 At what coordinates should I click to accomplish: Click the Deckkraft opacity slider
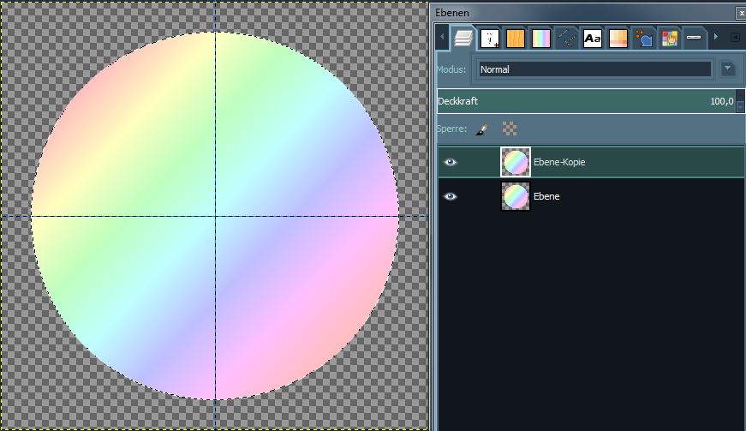coord(582,101)
